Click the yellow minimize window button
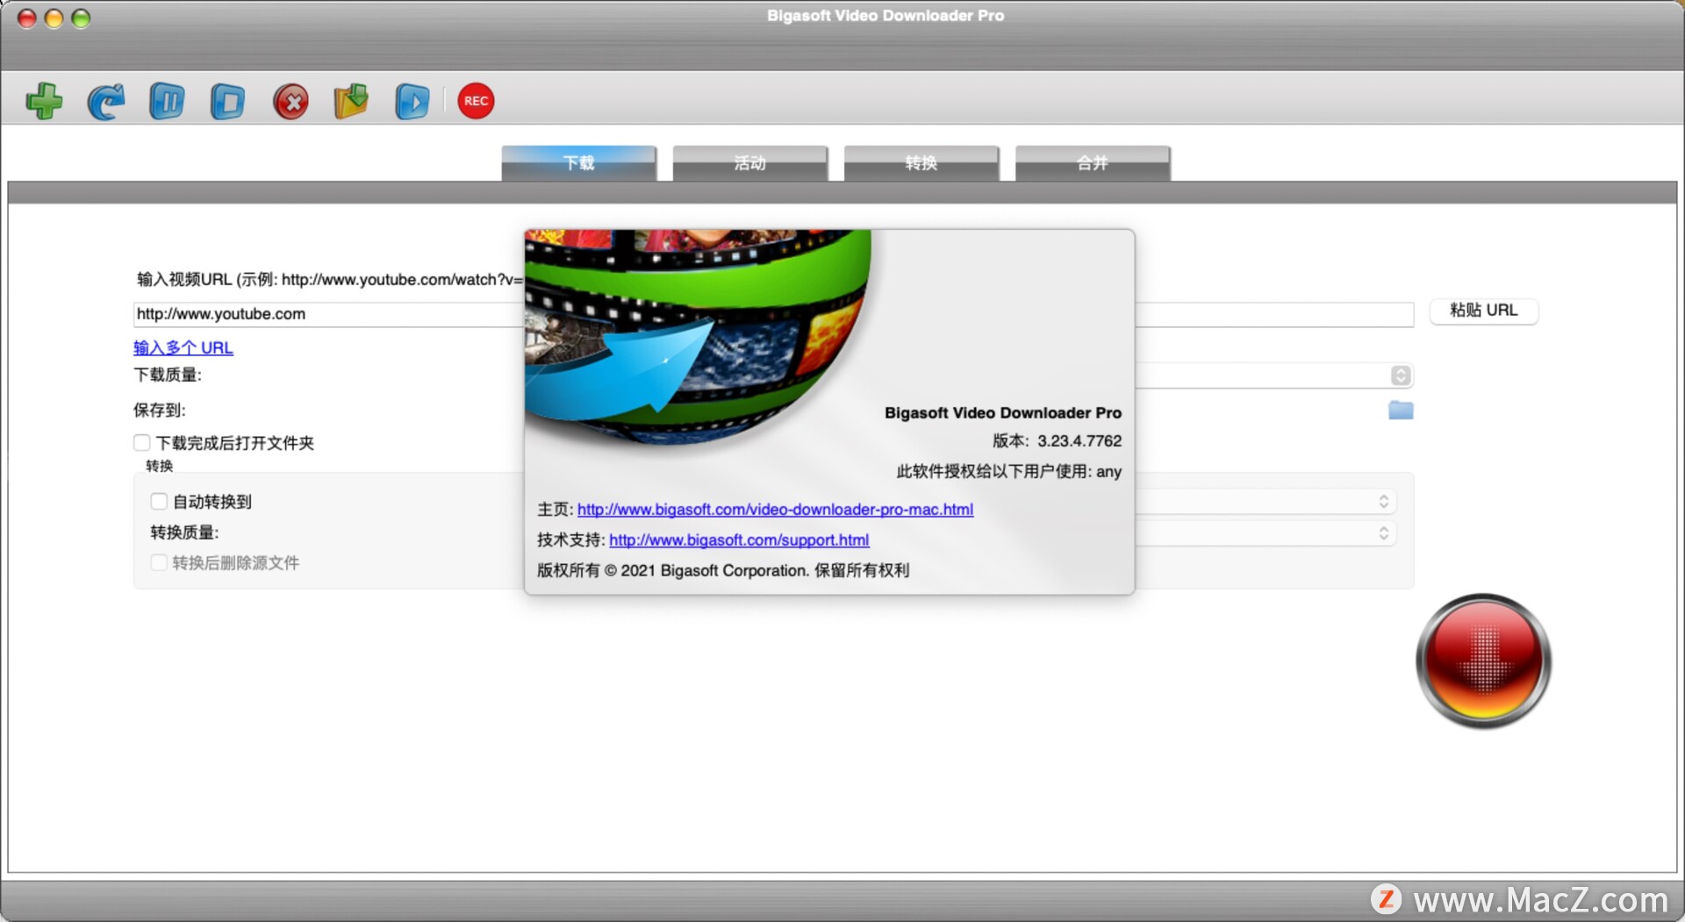 [54, 18]
